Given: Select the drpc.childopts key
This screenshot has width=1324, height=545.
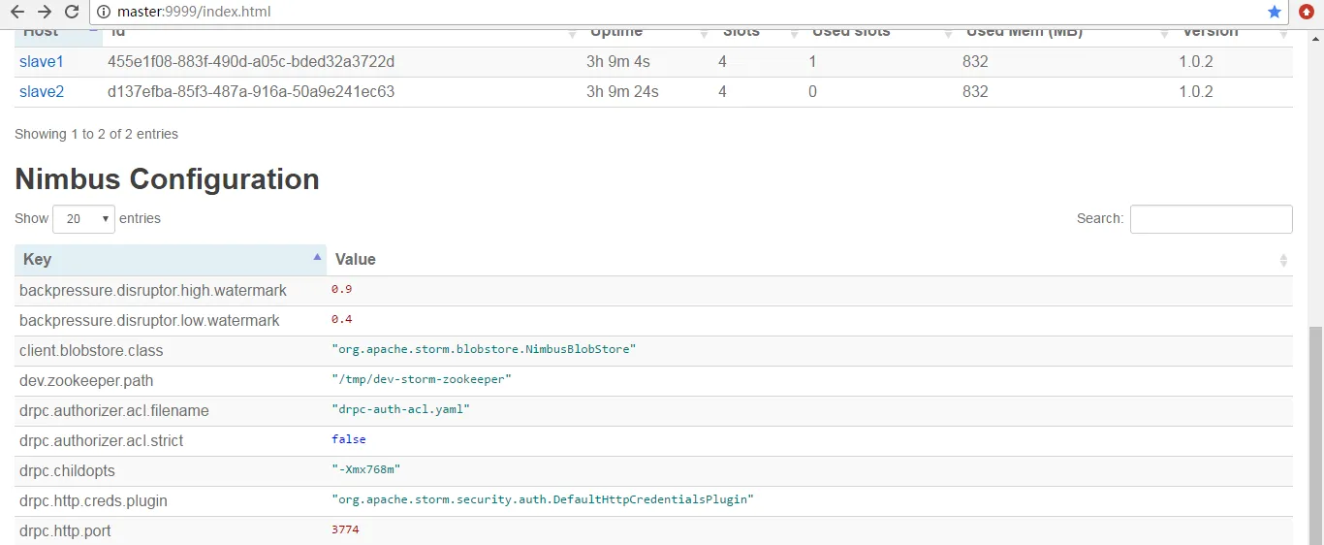Looking at the screenshot, I should [67, 471].
